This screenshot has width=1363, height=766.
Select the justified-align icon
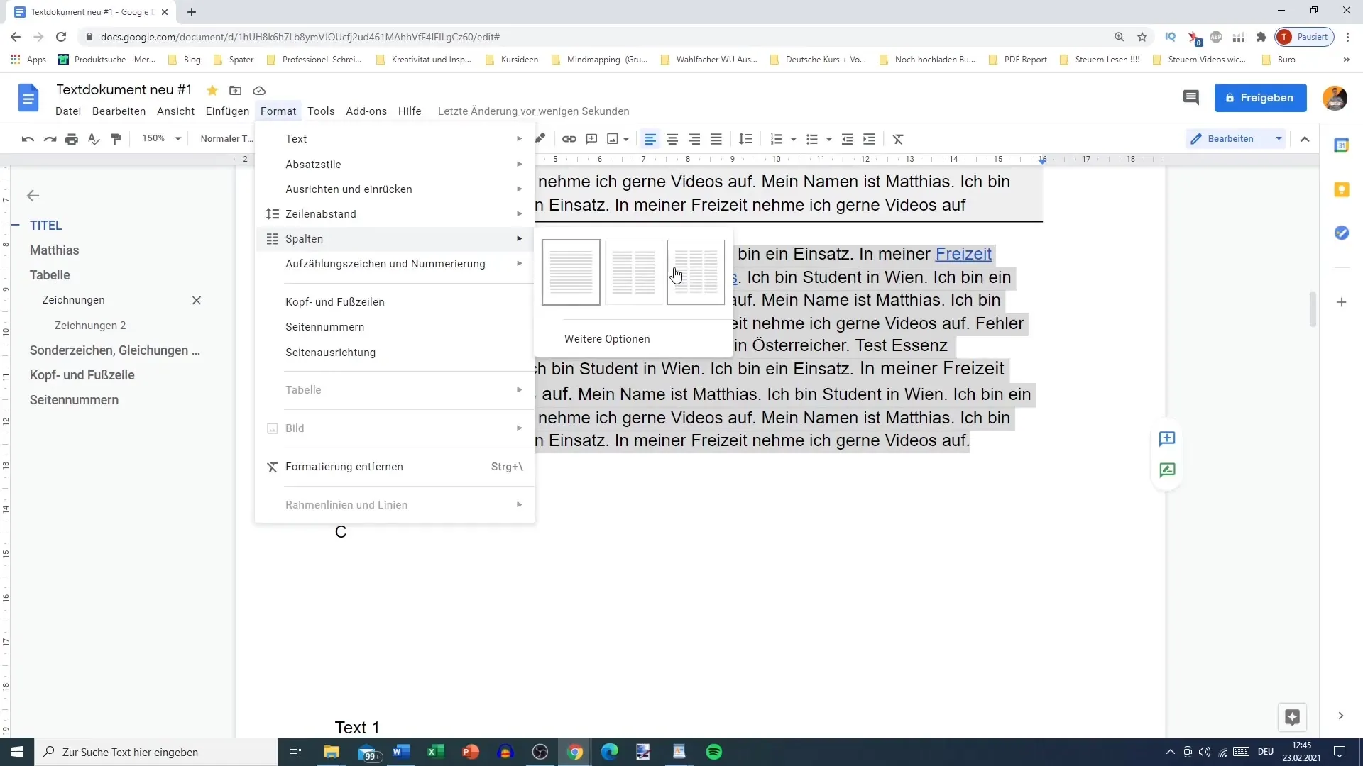pos(717,138)
